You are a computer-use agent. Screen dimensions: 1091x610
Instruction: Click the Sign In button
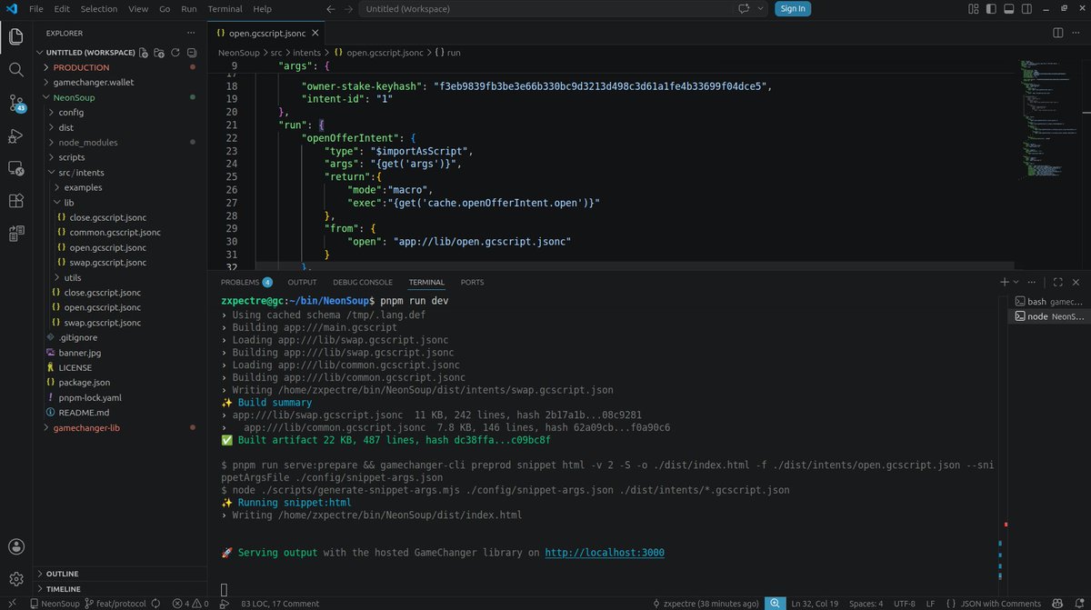pyautogui.click(x=792, y=9)
